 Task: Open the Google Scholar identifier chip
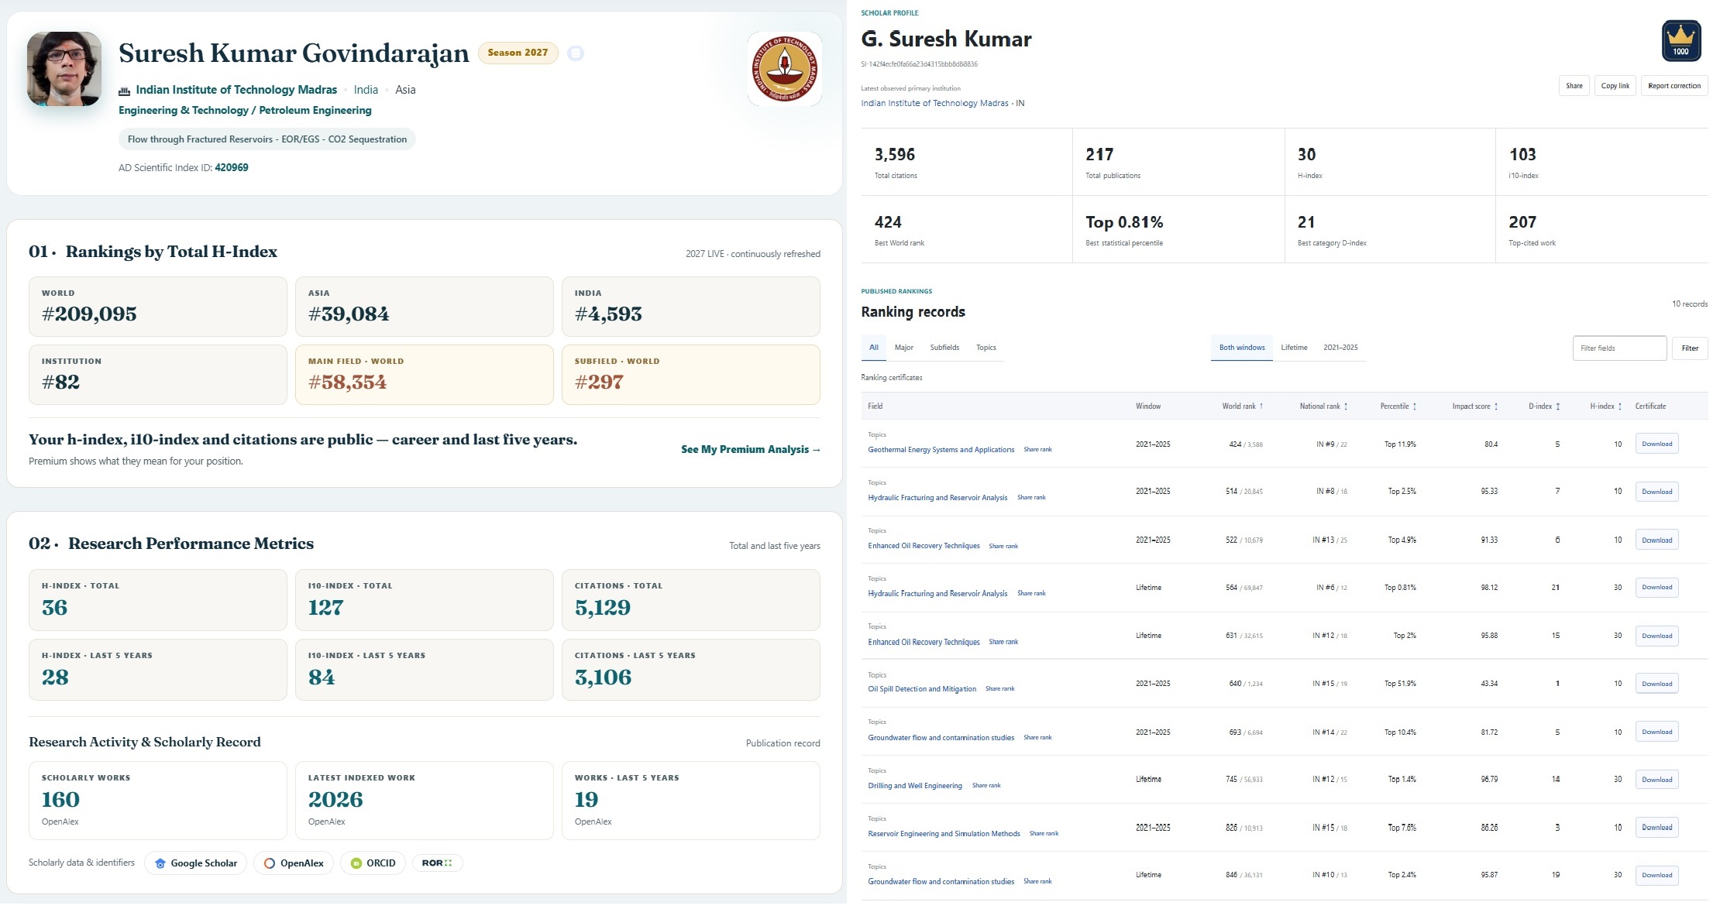(x=196, y=863)
